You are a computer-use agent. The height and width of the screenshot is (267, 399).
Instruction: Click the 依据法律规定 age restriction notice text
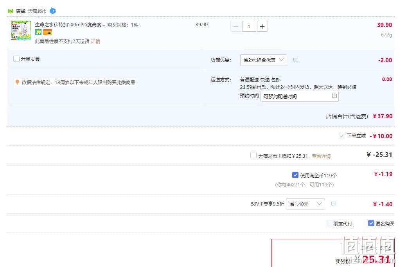coord(78,82)
